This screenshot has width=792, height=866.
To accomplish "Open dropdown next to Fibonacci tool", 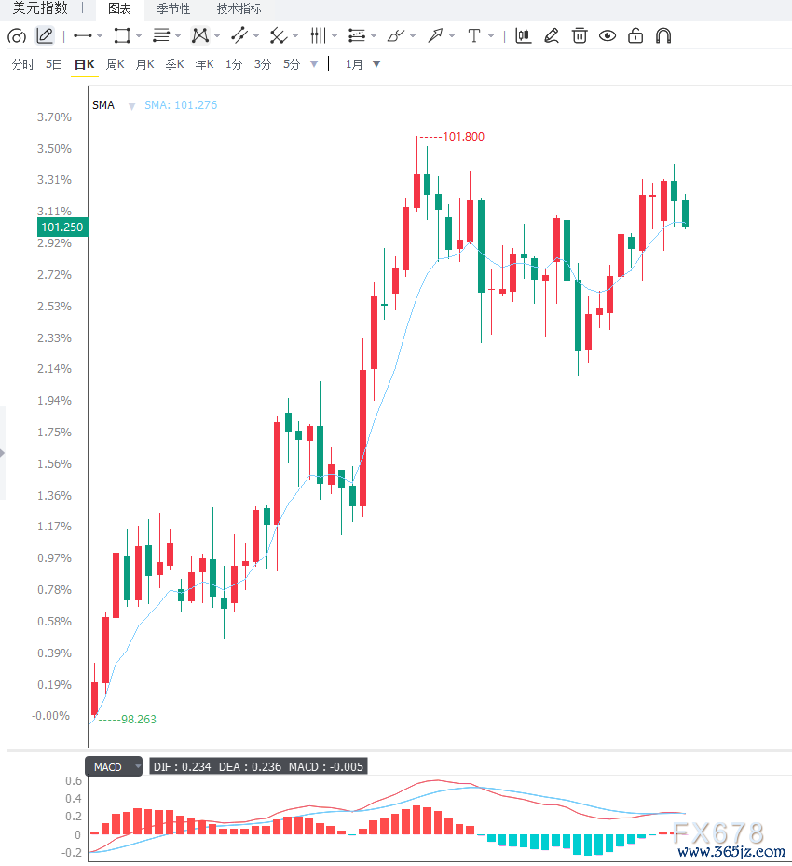I will click(x=374, y=36).
